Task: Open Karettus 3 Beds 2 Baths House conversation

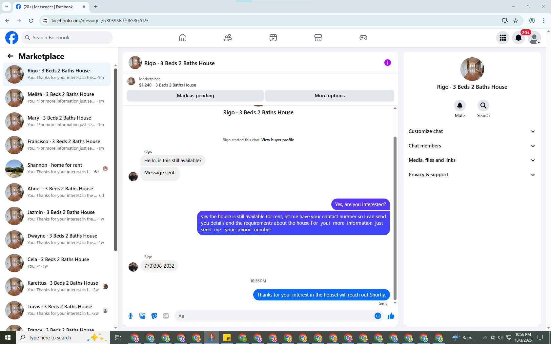Action: tap(57, 287)
